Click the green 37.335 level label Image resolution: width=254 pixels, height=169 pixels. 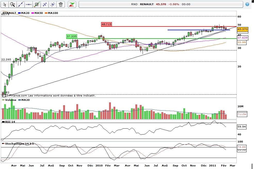(x=72, y=37)
